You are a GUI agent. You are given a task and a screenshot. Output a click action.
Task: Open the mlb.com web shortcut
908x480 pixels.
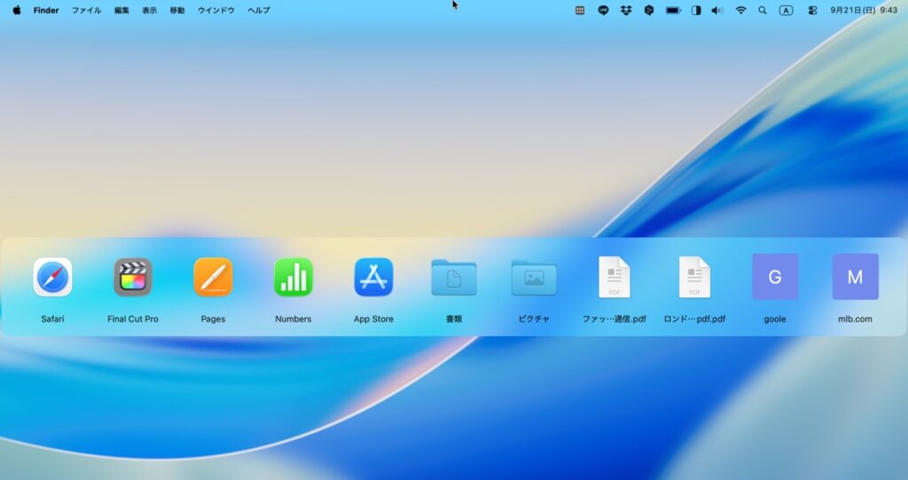855,277
